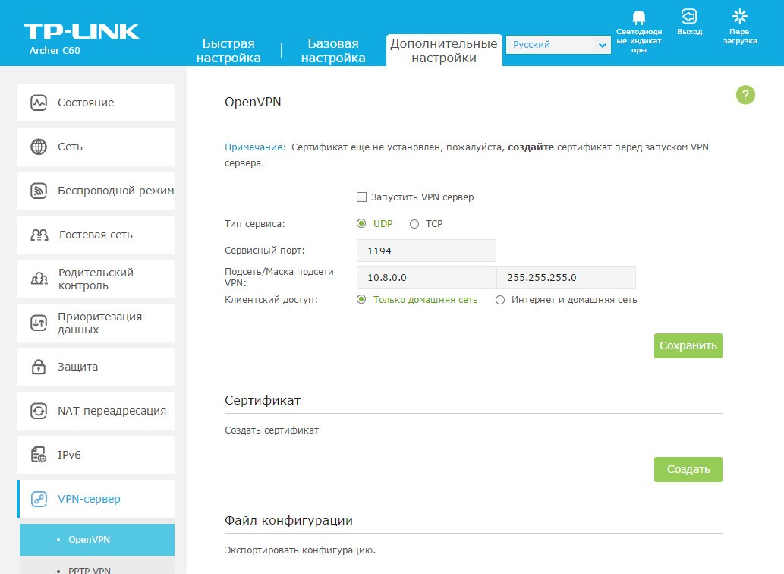Screen dimensions: 784x574
Task: Open Состояние section via its pulse icon
Action: click(x=39, y=102)
